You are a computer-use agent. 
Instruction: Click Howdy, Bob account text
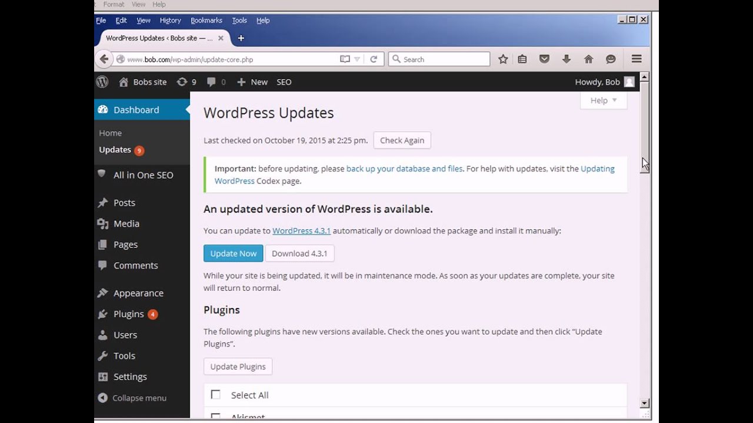tap(597, 82)
